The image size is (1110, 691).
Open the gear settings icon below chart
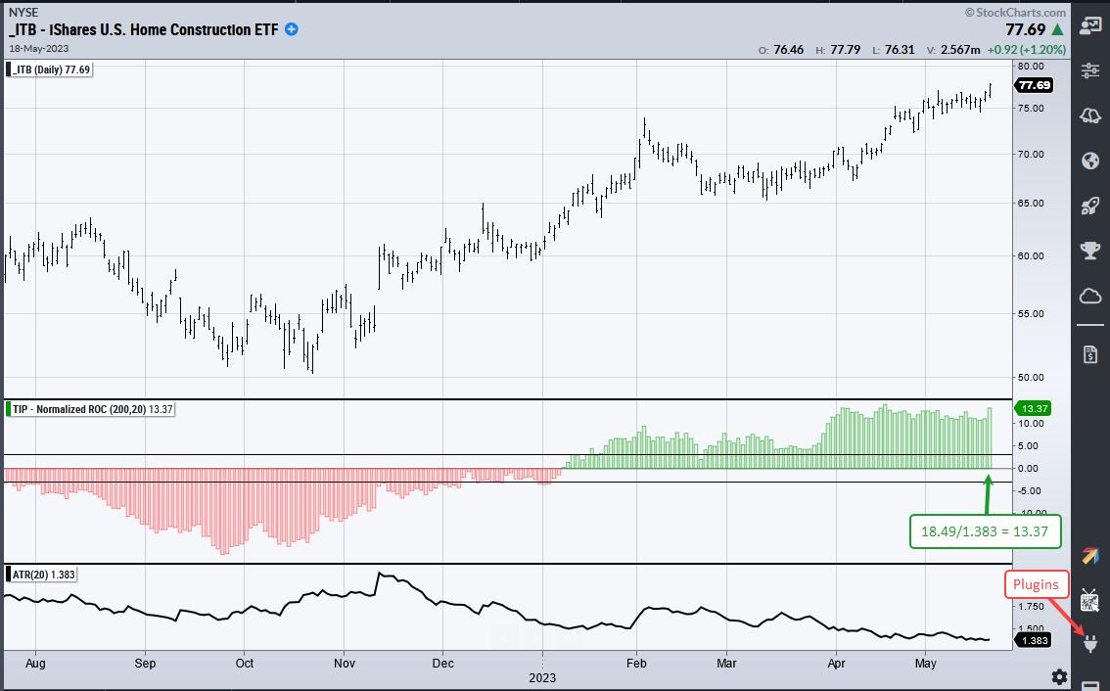(1058, 676)
